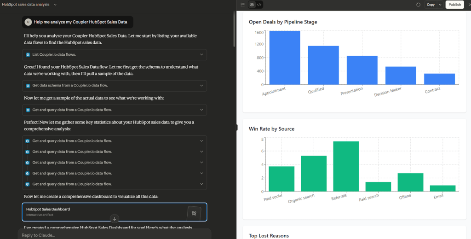Click the 'Referrals' axis label
Image resolution: width=471 pixels, height=239 pixels.
[339, 197]
